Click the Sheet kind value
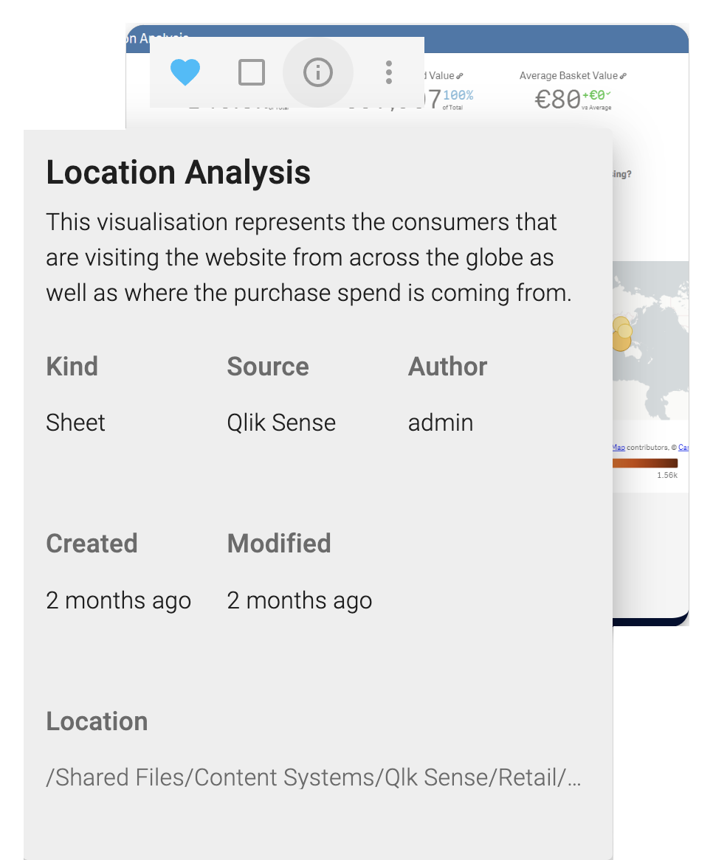The image size is (713, 860). pyautogui.click(x=75, y=423)
